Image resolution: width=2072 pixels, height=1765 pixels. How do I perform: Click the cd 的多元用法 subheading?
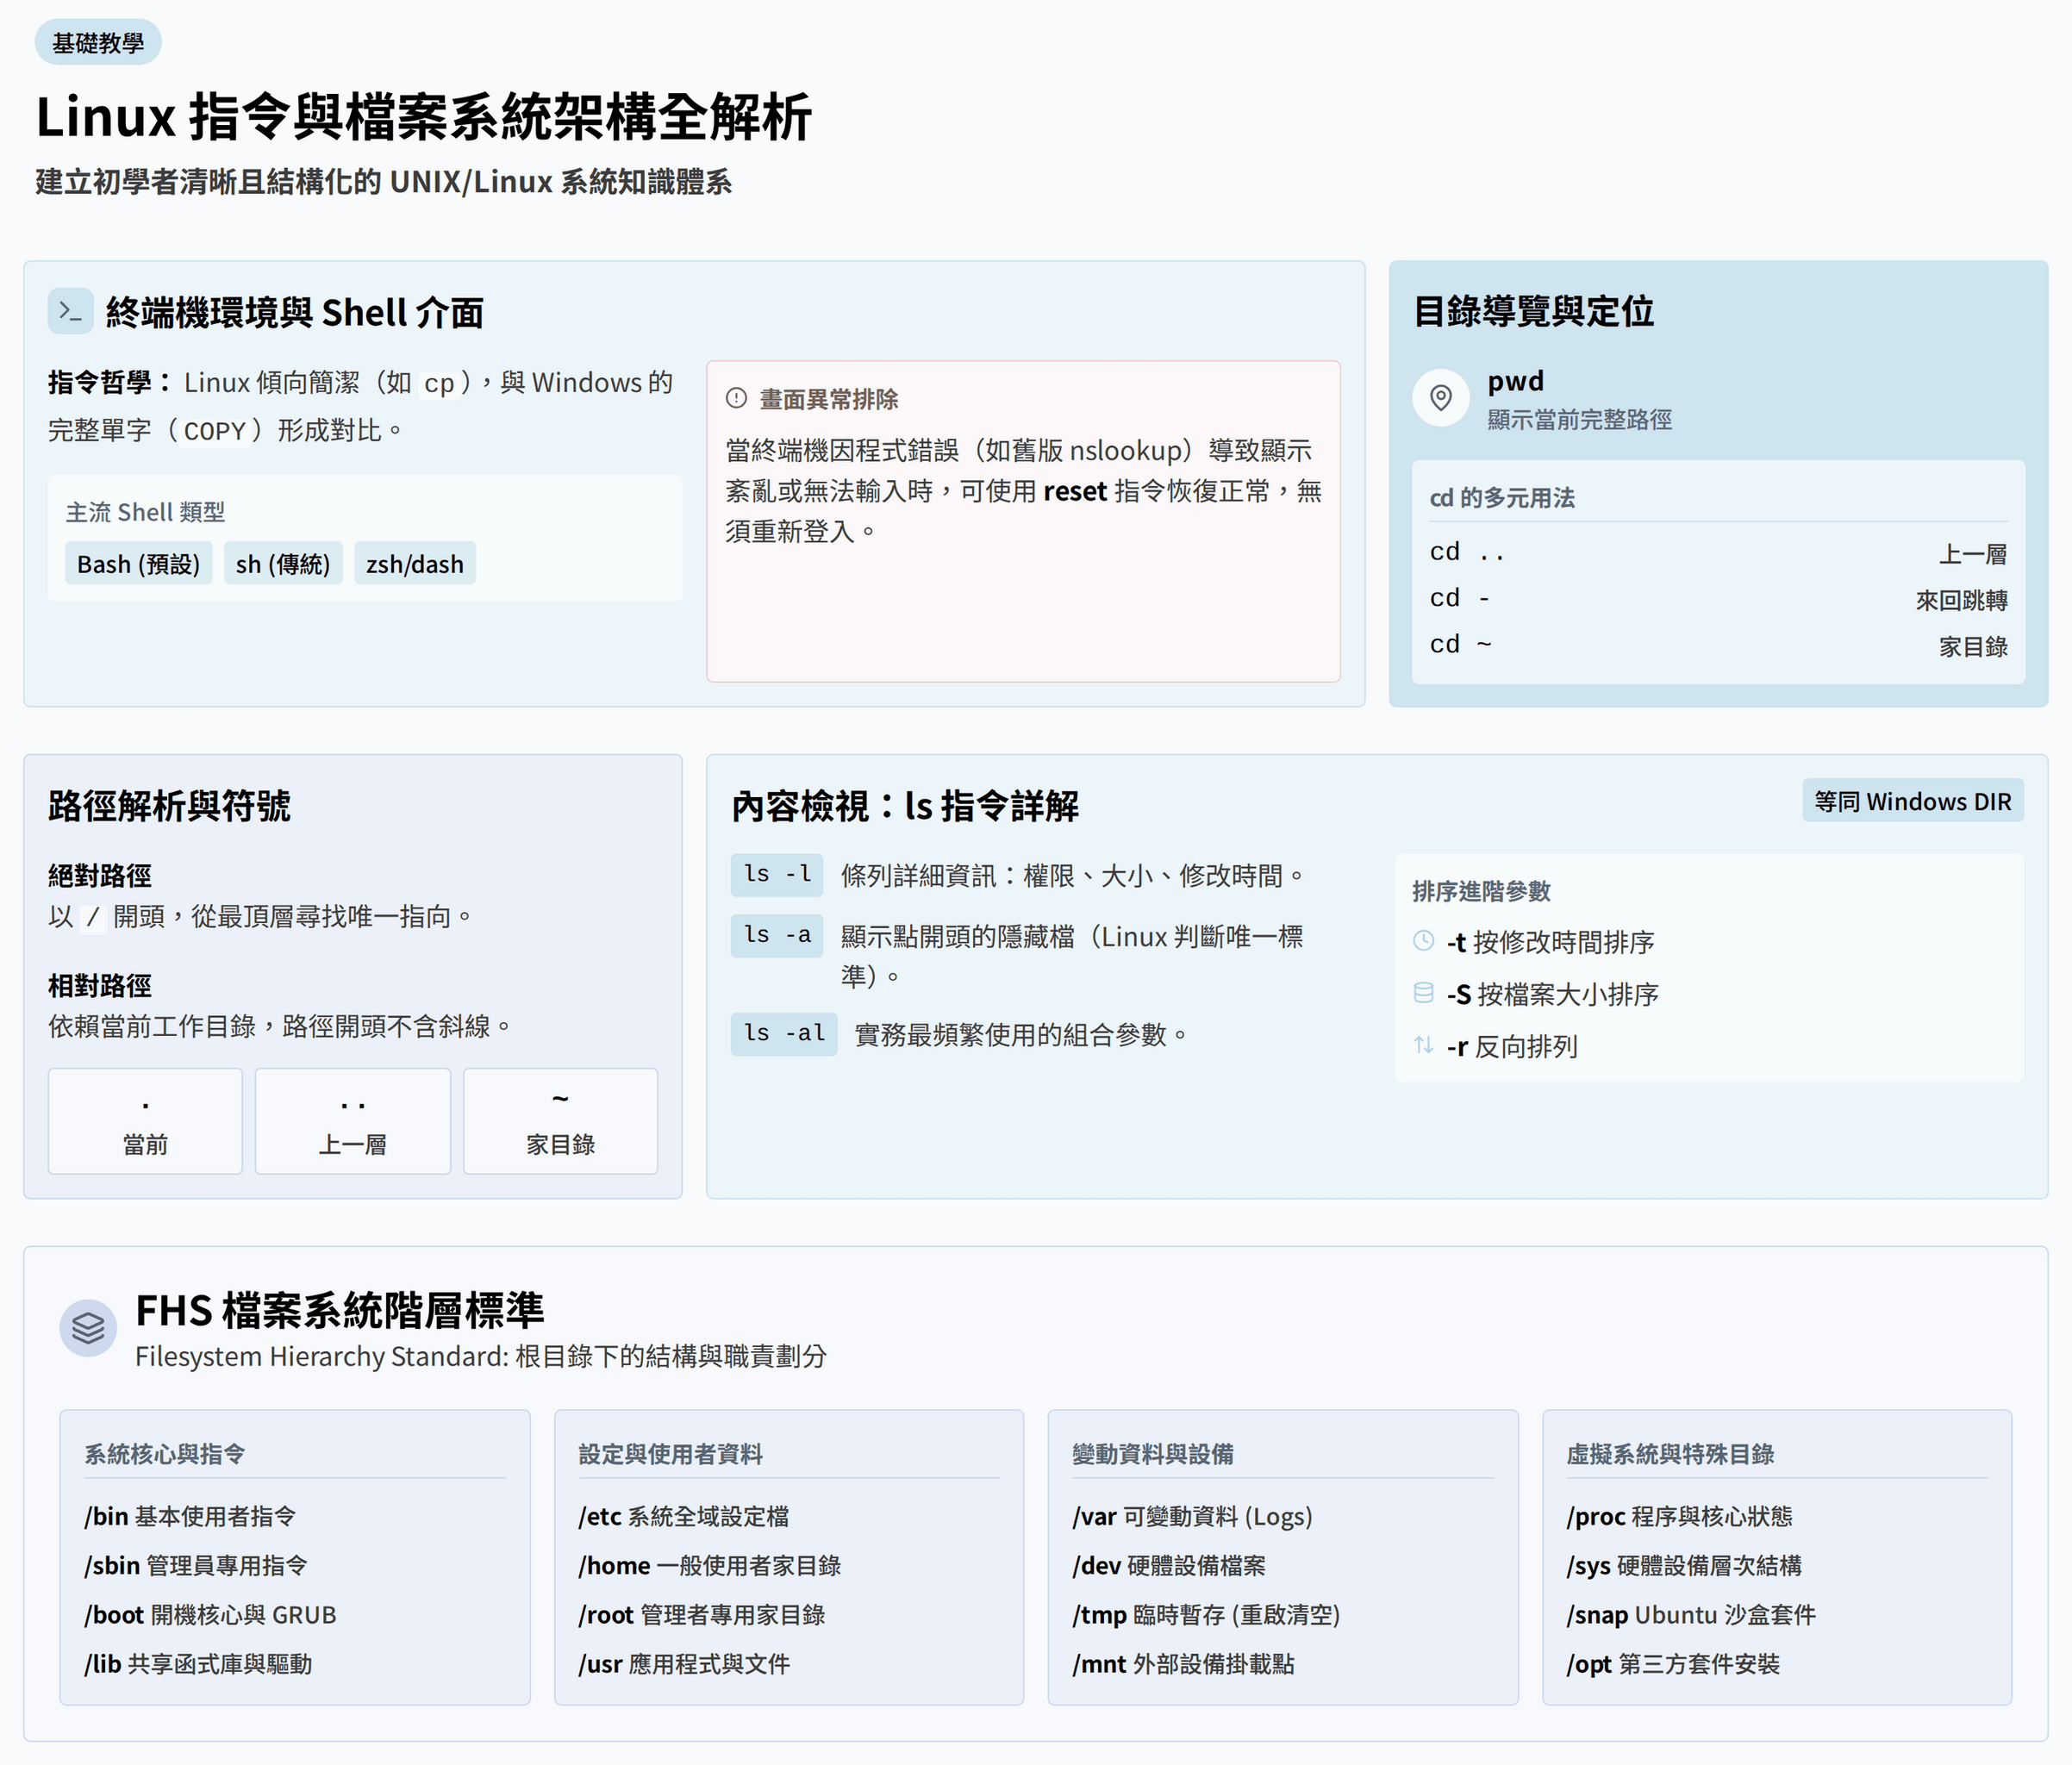coord(1502,497)
